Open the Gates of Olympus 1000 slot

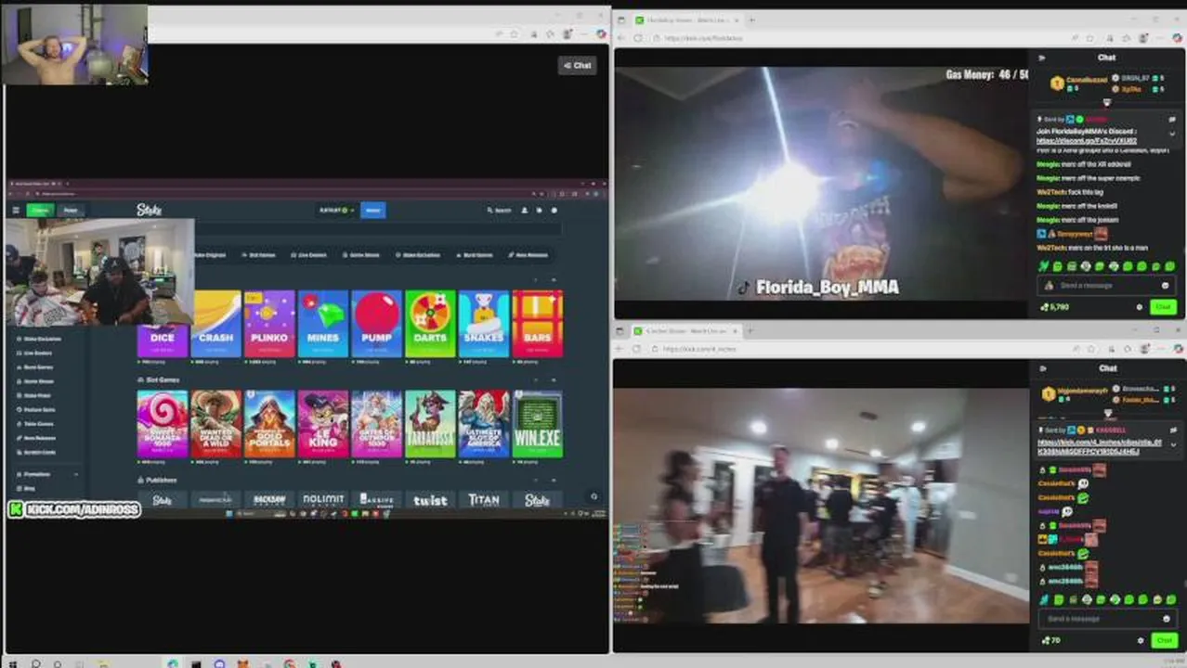[x=376, y=423]
